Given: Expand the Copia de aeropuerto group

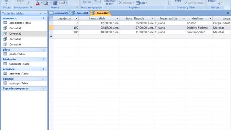Looking at the screenshot, I should point(43,88).
